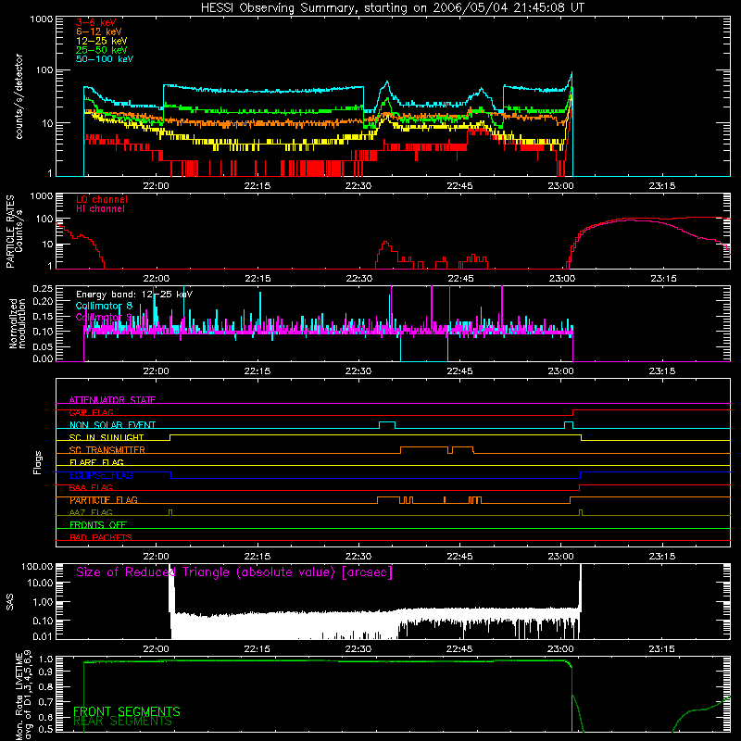Select the PARTICLE FLAG label
The width and height of the screenshot is (741, 741).
tap(104, 500)
